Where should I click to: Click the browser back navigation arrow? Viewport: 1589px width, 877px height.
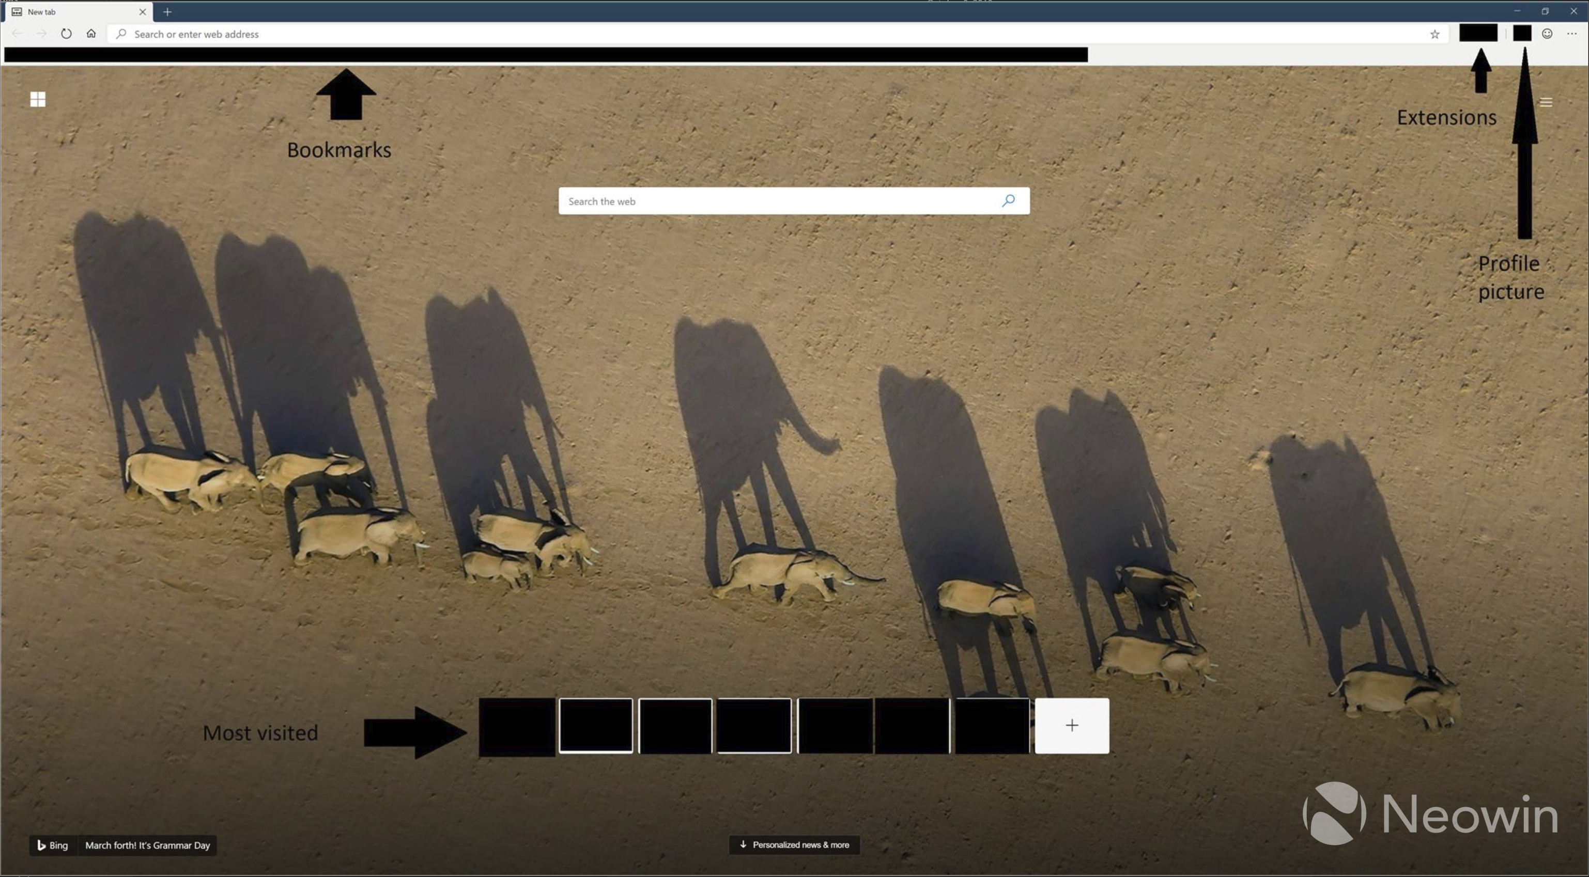pyautogui.click(x=16, y=34)
